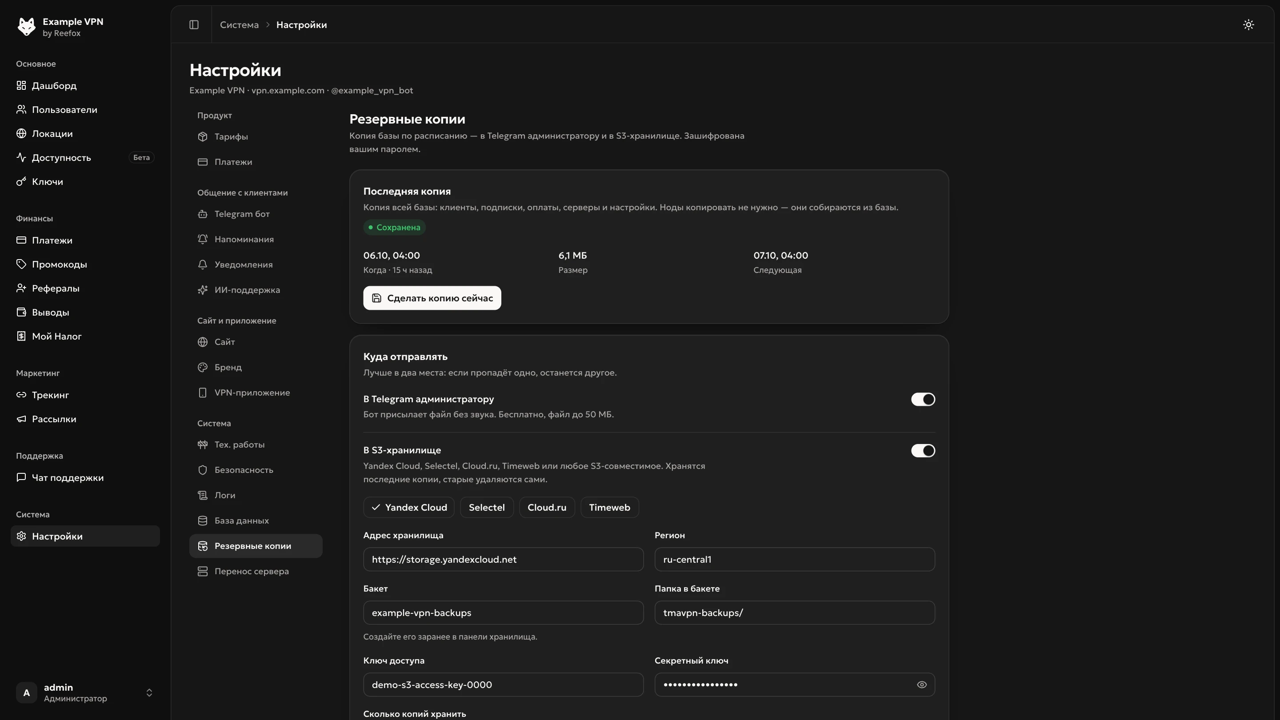The image size is (1280, 720).
Task: Open the Доступность beta section
Action: coord(85,157)
